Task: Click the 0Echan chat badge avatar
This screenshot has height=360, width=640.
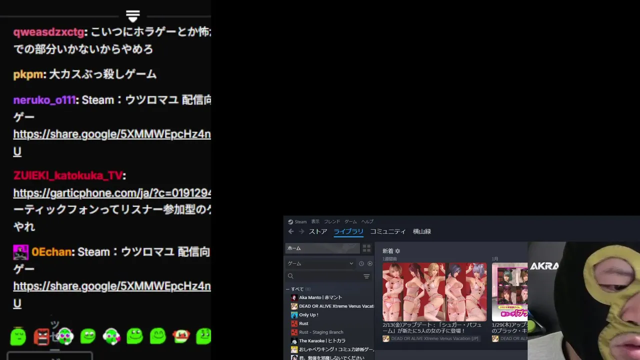Action: (x=20, y=252)
